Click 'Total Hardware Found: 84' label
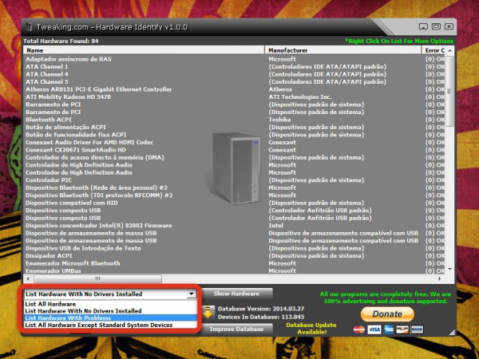 coord(61,41)
